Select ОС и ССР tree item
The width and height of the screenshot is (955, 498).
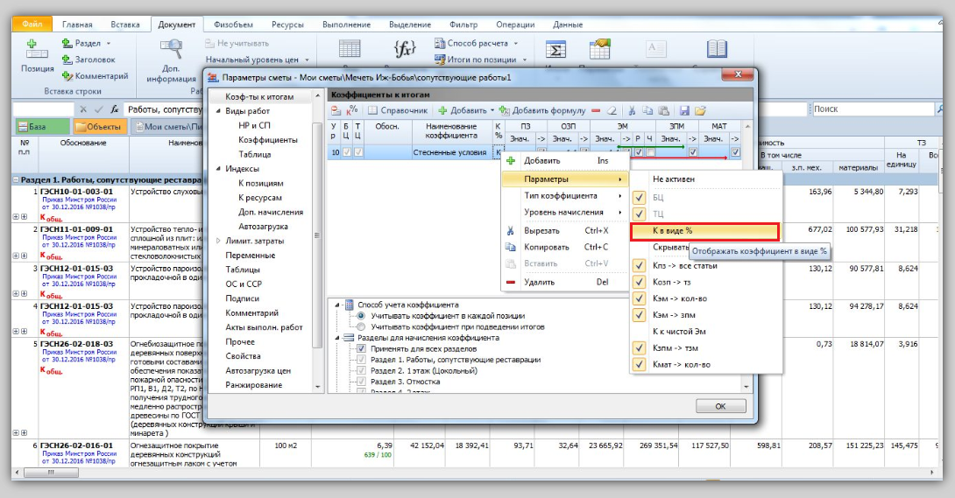(244, 284)
